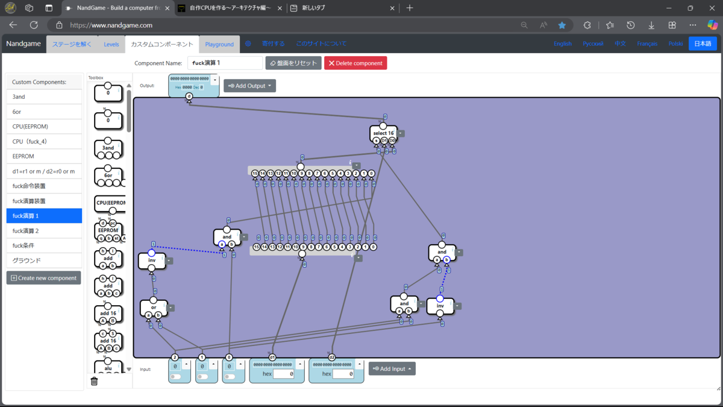Click the zoom magnifier icon in the address bar
The height and width of the screenshot is (407, 723).
click(524, 25)
